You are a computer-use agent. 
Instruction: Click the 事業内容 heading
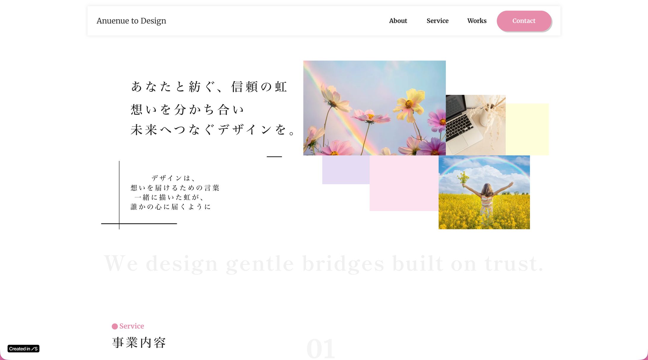pyautogui.click(x=139, y=343)
